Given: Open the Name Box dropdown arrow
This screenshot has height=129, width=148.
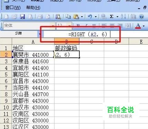Looking at the screenshot, I should [x=40, y=34].
